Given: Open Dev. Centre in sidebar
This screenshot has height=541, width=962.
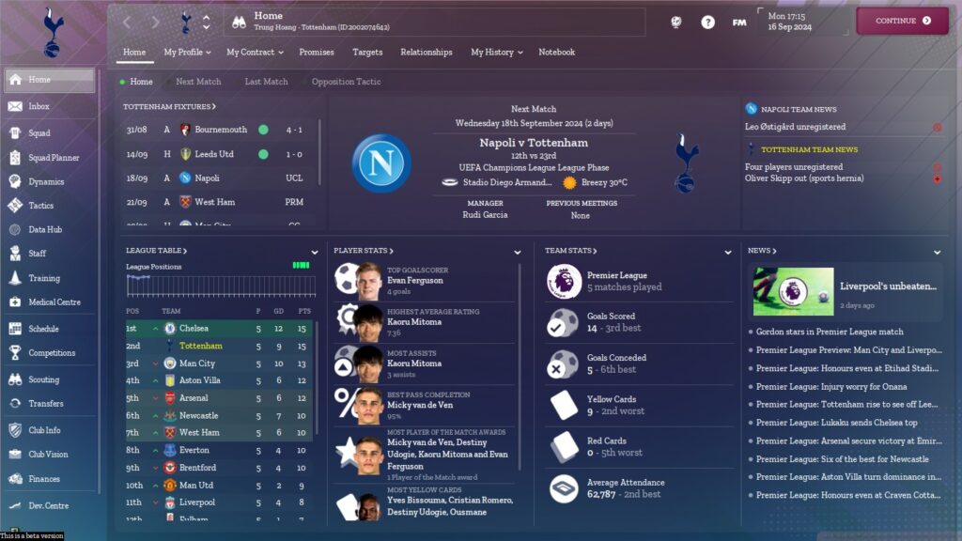Looking at the screenshot, I should point(49,505).
